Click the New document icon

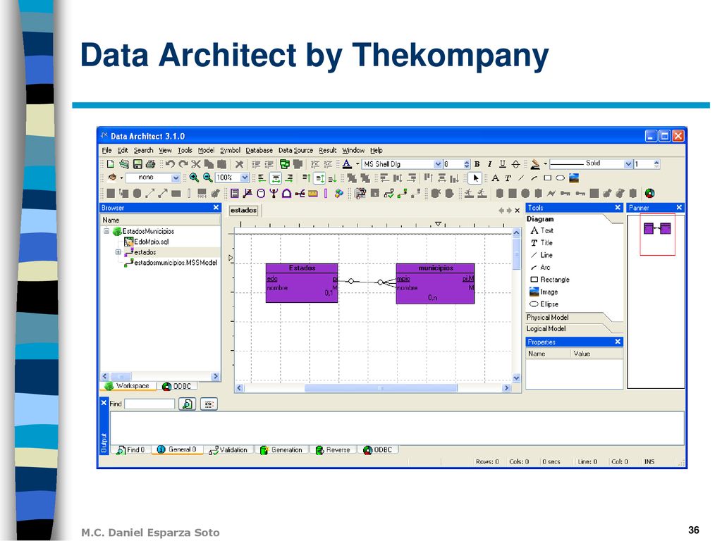pos(111,163)
